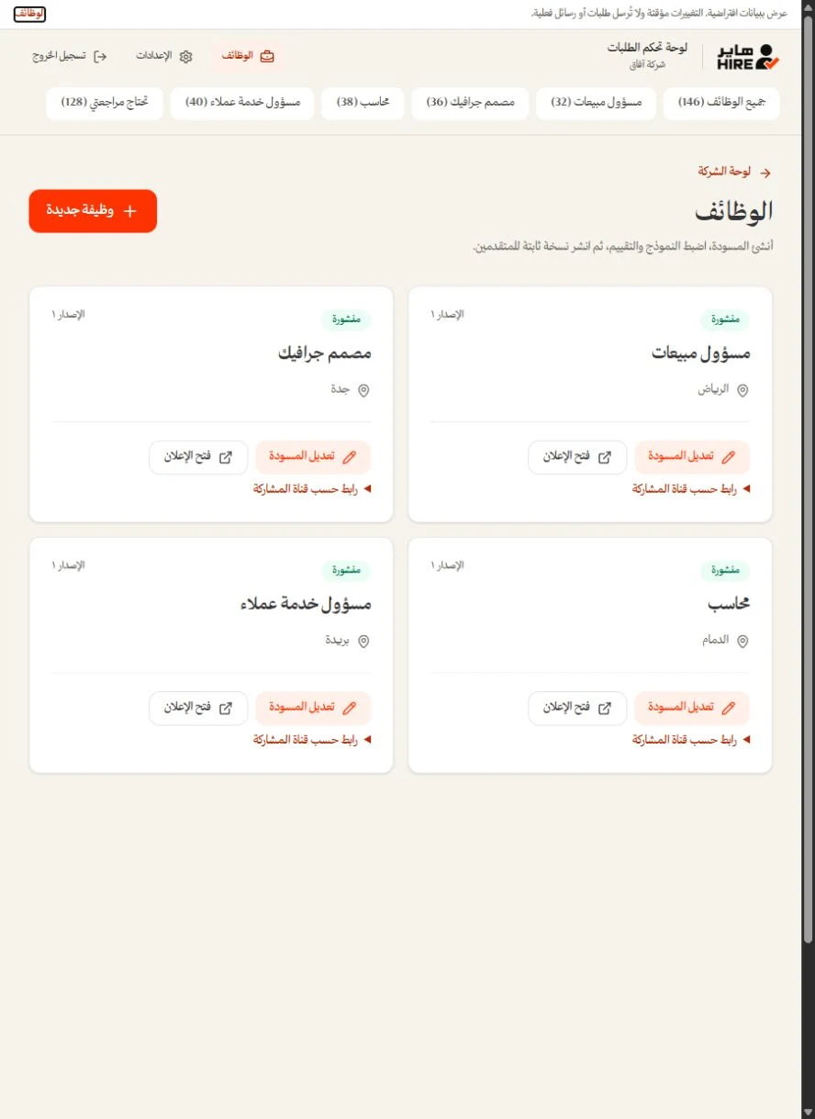815x1119 pixels.
Task: Click تسجيل الخروج to log out
Action: [x=70, y=56]
